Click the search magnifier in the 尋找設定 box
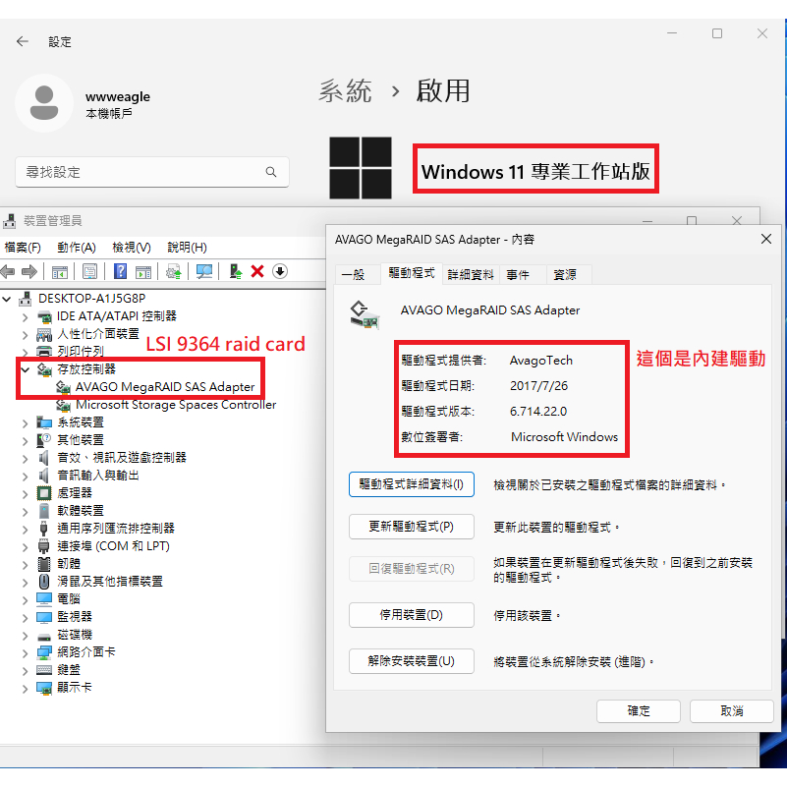 pyautogui.click(x=271, y=172)
